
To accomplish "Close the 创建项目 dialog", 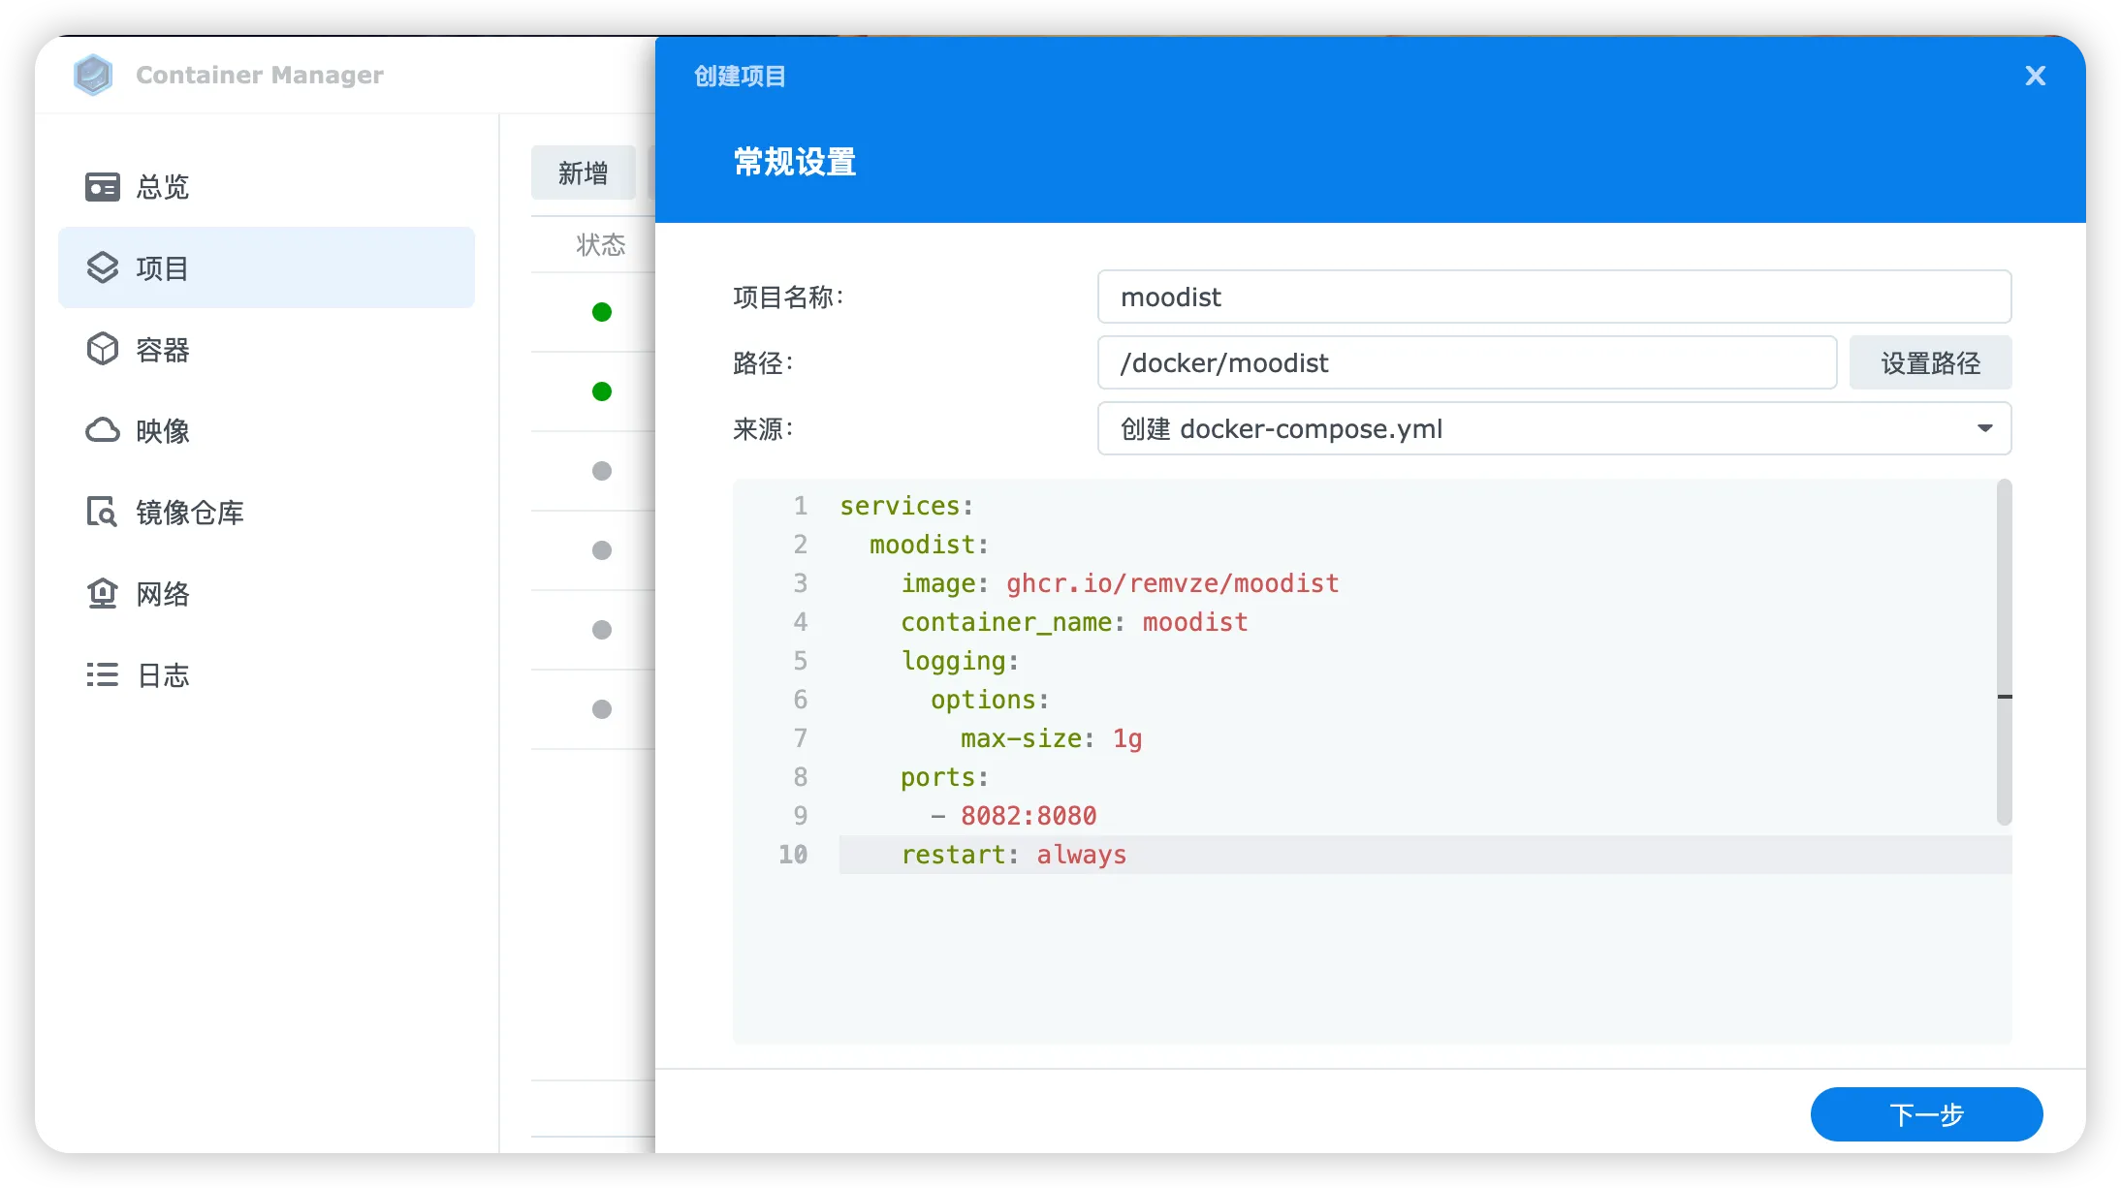I will click(2035, 76).
